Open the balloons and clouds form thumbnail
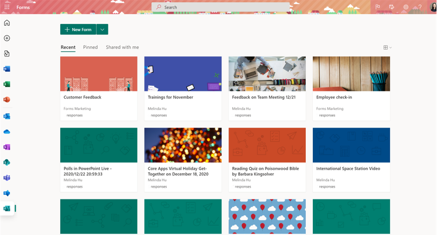 [267, 216]
